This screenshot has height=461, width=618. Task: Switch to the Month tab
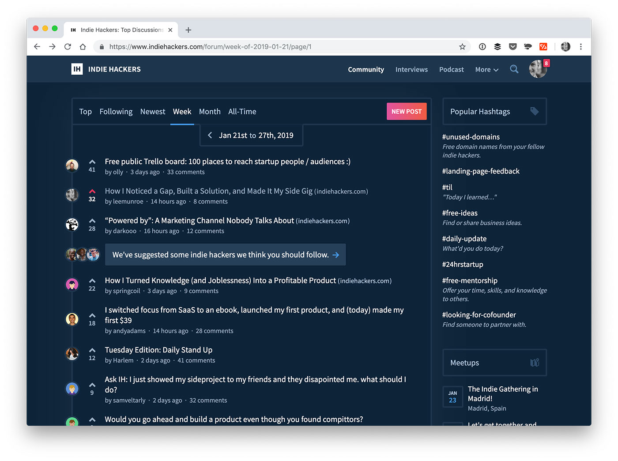tap(210, 111)
